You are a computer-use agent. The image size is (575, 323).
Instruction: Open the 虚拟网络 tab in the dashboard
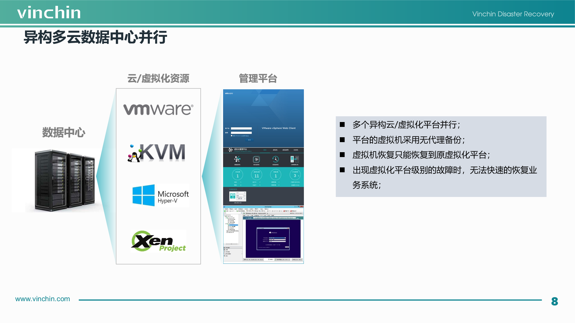[285, 150]
